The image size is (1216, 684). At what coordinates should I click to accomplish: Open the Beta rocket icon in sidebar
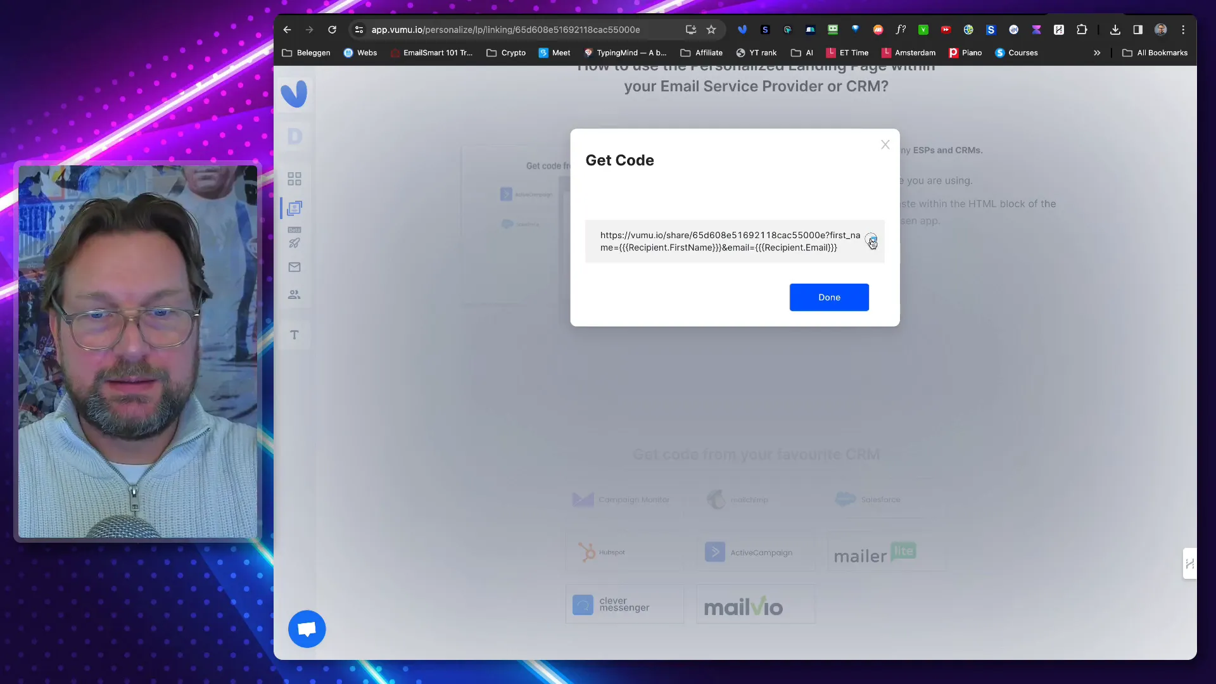[294, 243]
